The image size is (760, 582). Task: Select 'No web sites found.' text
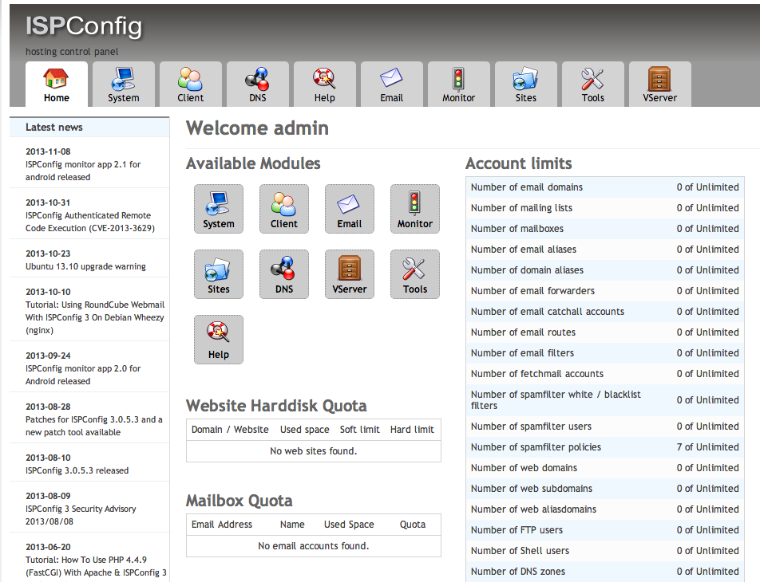(x=314, y=450)
